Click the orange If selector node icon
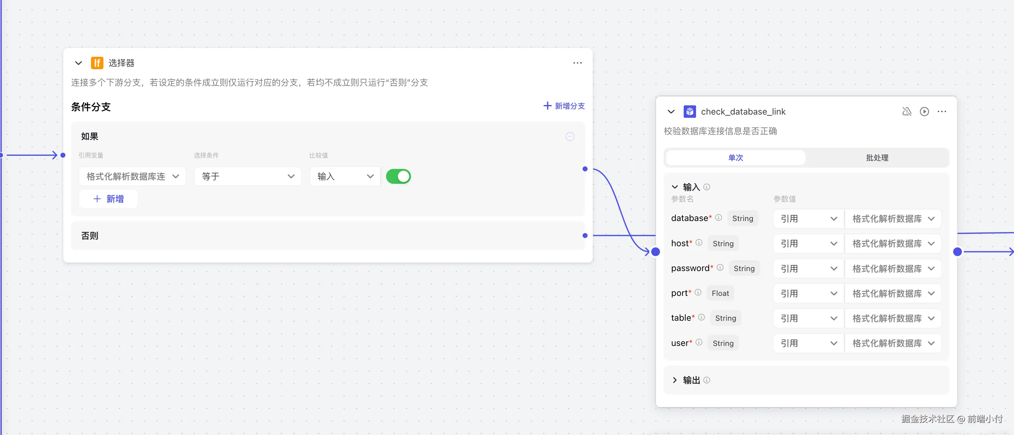The height and width of the screenshot is (435, 1014). pyautogui.click(x=97, y=63)
